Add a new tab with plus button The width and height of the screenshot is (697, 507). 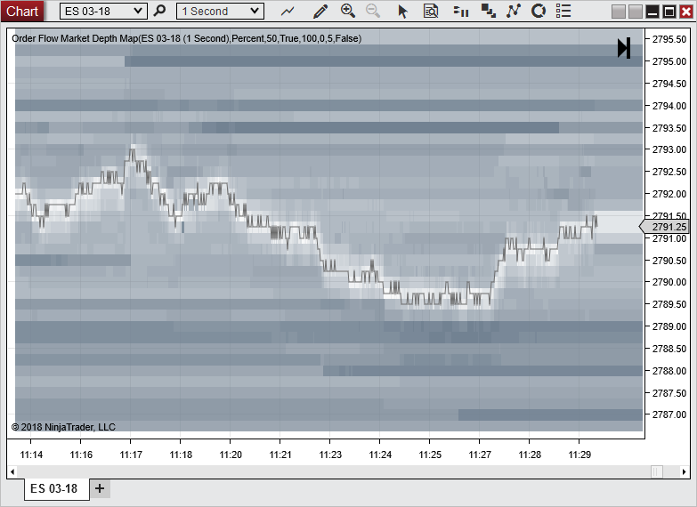100,488
